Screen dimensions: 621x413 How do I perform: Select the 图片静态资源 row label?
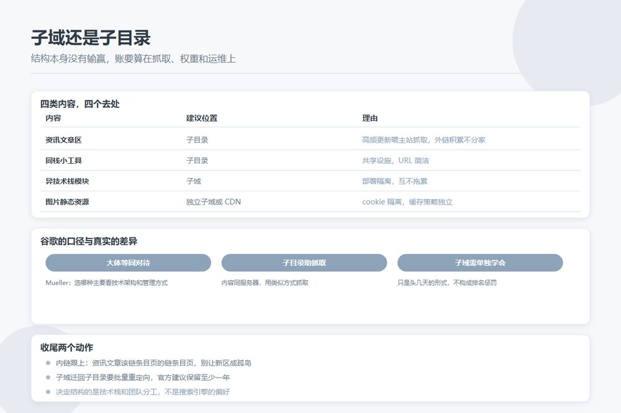(67, 202)
